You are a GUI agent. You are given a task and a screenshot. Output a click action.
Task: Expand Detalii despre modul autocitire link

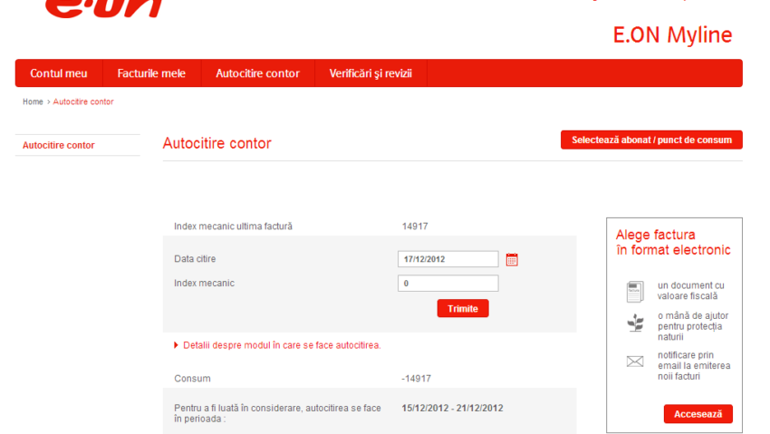[x=282, y=345]
